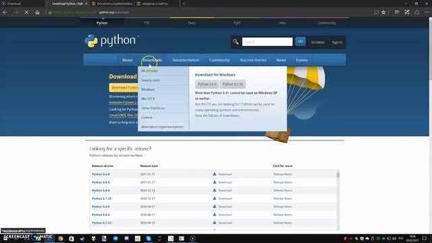Screen dimensions: 432x243
Task: Open the Documentation main navigation menu
Action: click(186, 60)
